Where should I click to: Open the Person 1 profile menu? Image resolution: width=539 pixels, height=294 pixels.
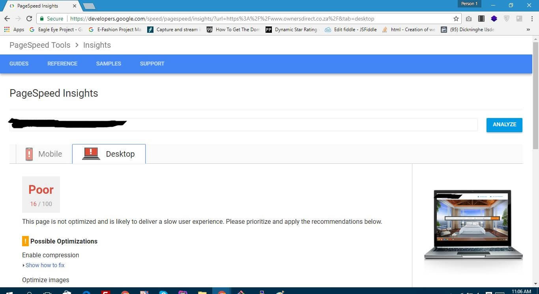(469, 4)
